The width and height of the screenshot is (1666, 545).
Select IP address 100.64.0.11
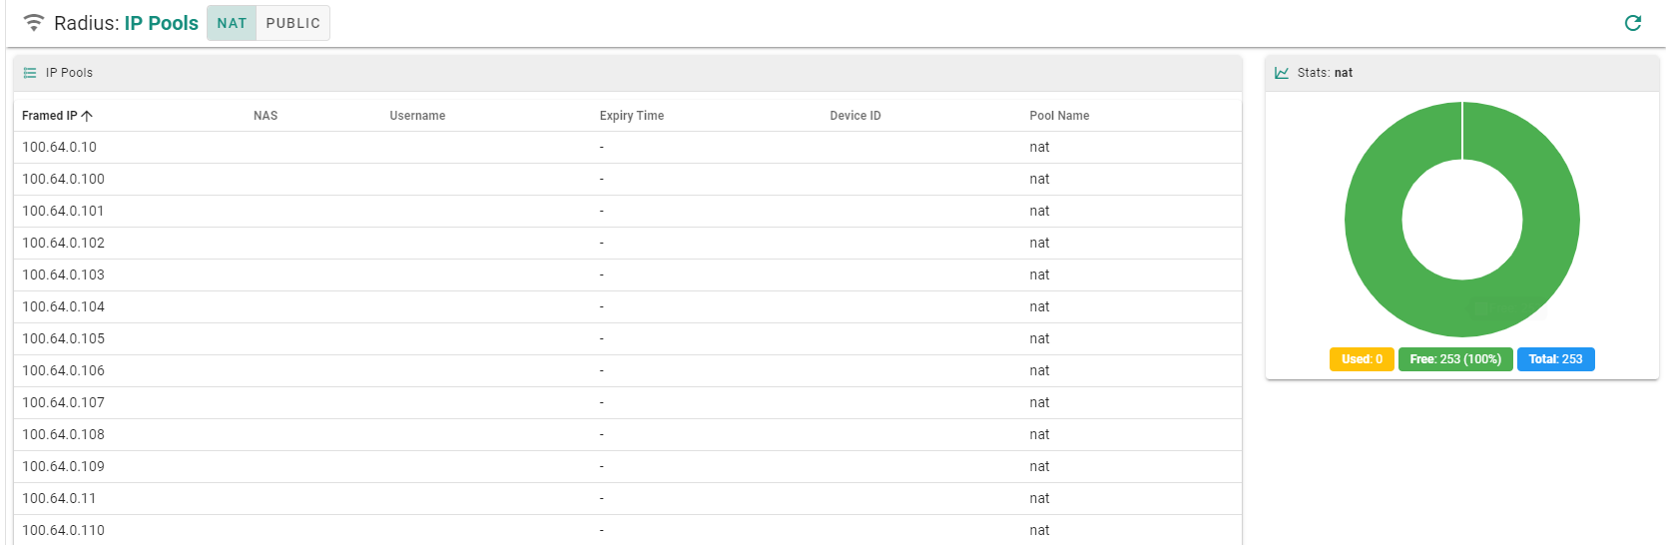[59, 498]
